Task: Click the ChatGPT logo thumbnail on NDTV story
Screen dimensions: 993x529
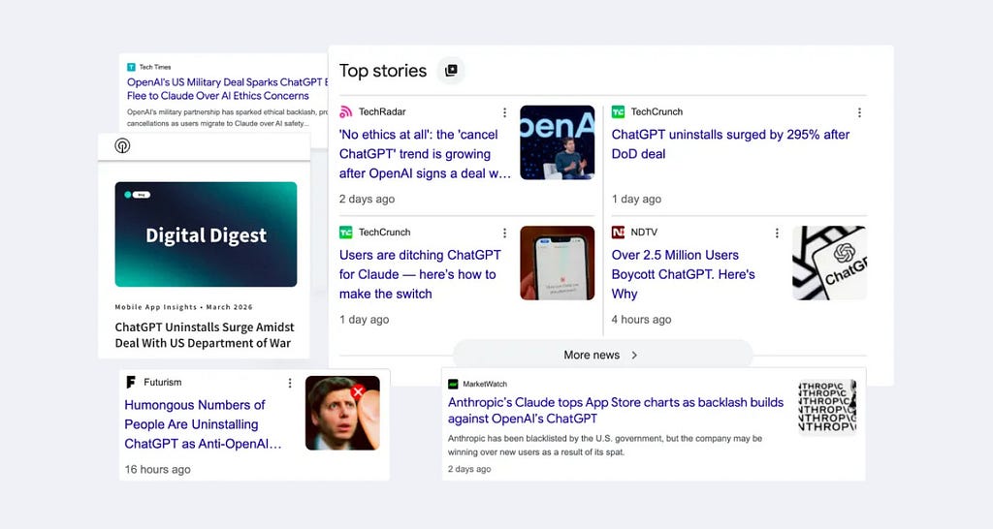Action: coord(829,263)
